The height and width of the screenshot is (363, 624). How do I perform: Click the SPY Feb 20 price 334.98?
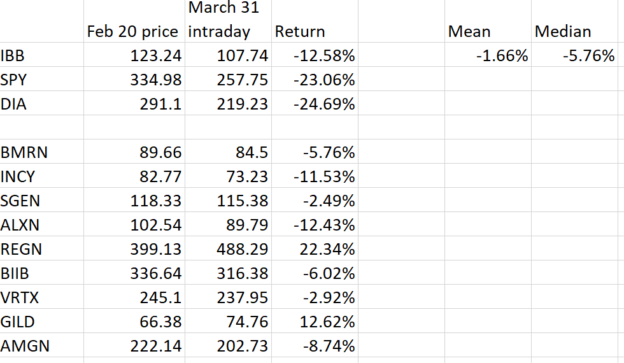134,79
